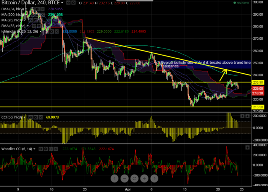
Task: Hide the MA (20, hlc3) indicator via eye icon
Action: (31, 20)
